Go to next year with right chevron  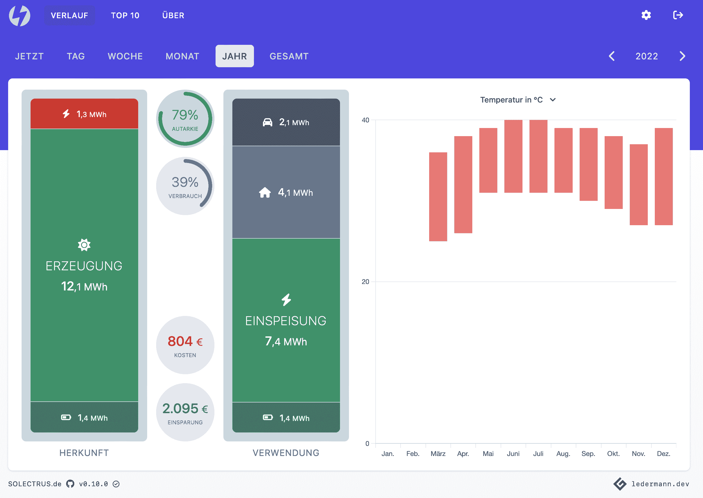pos(682,56)
